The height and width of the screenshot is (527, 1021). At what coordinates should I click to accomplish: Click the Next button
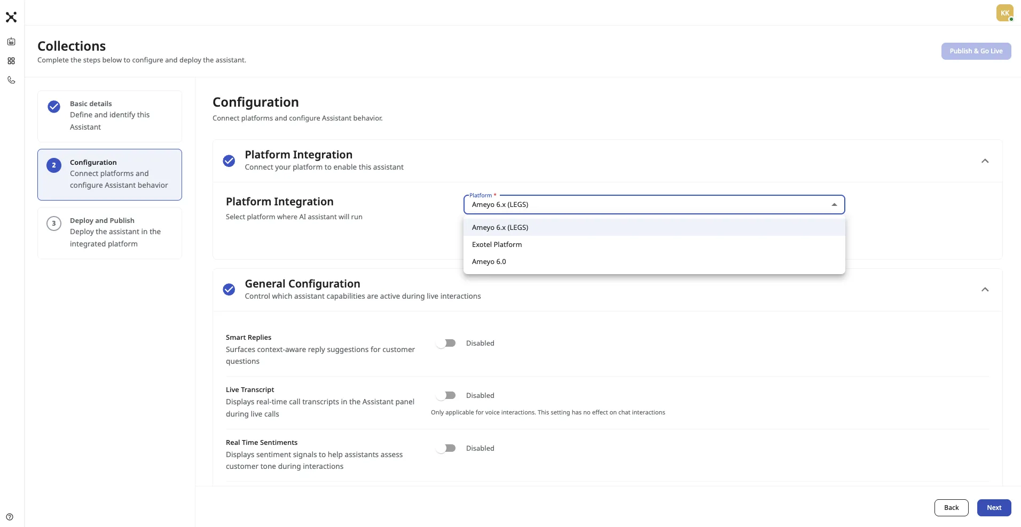[994, 508]
